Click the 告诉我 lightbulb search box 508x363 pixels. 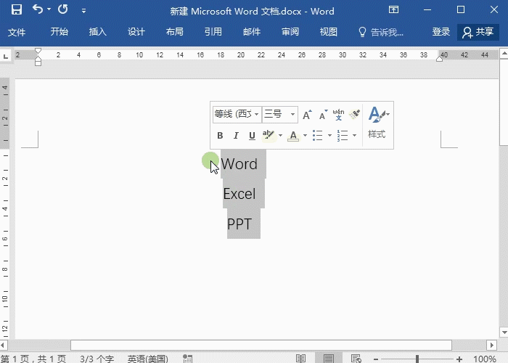click(x=381, y=32)
